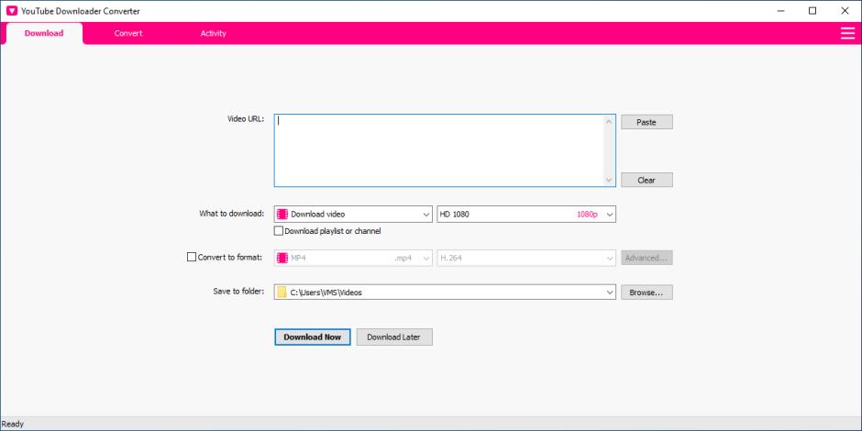This screenshot has height=431, width=862.
Task: Click the Save to folder: label
Action: [x=238, y=292]
